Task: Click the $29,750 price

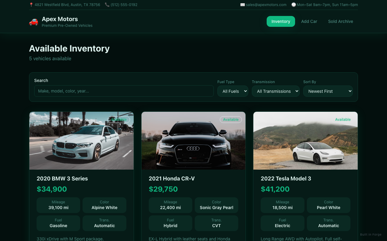Action: [163, 189]
